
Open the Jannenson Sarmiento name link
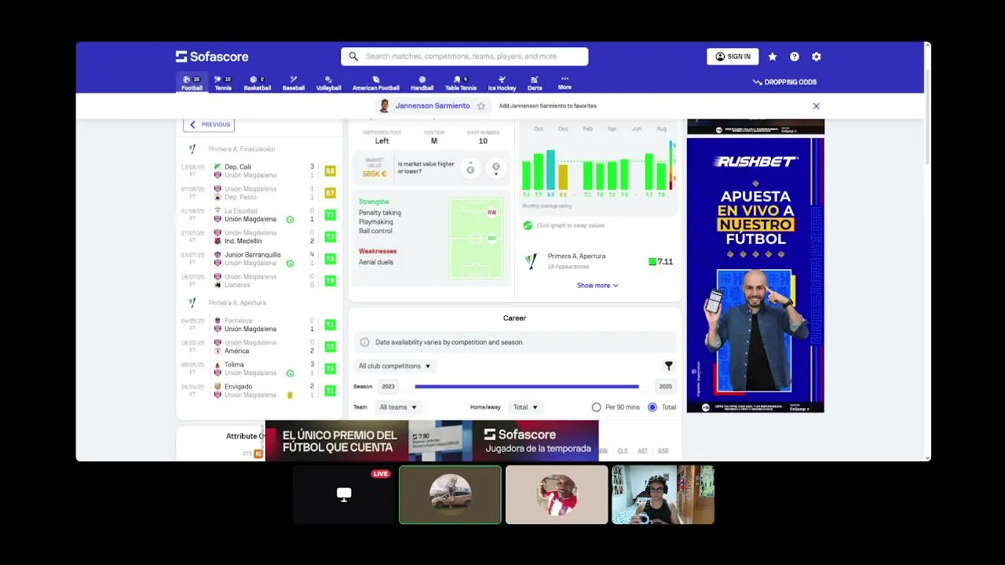[x=433, y=106]
